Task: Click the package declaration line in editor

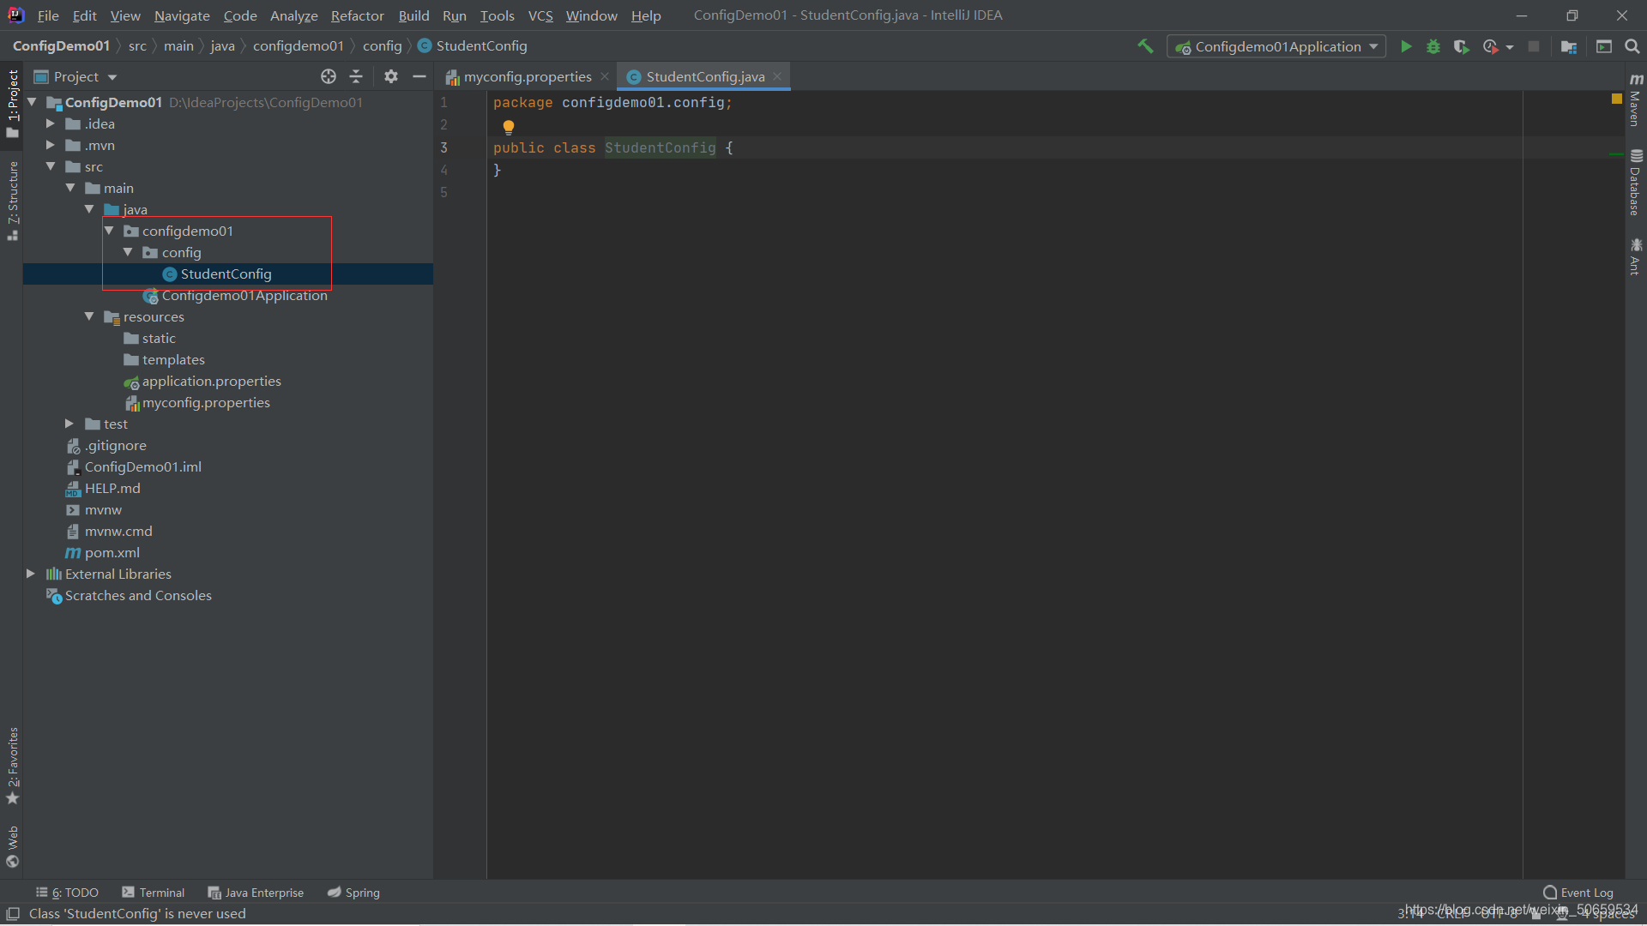Action: [x=612, y=102]
